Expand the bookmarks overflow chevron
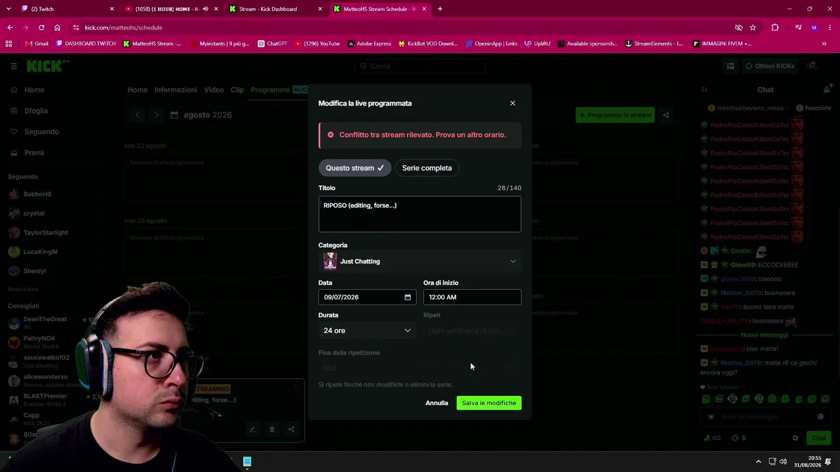 click(824, 44)
